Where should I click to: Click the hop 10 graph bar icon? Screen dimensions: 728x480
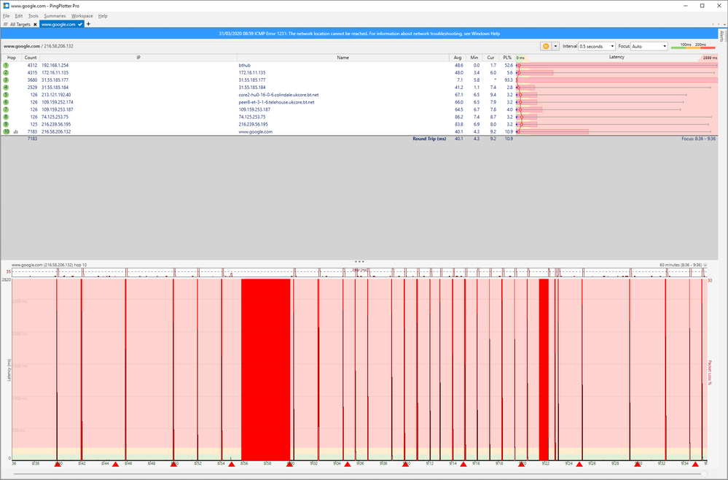click(x=15, y=132)
